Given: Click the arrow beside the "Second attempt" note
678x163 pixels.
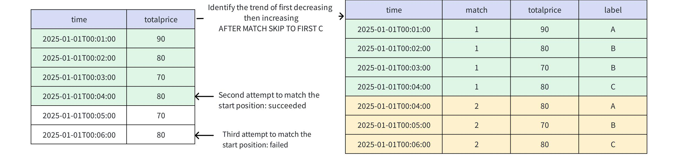Looking at the screenshot, I should [x=204, y=97].
